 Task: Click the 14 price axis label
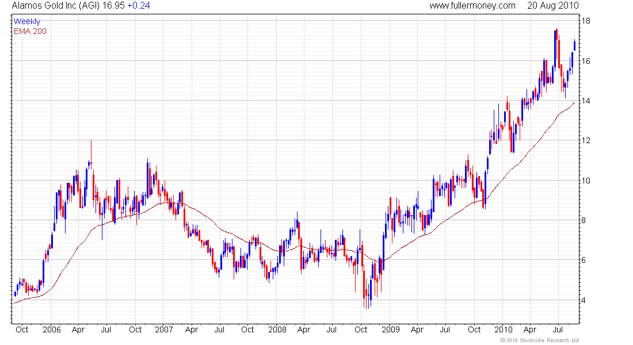pyautogui.click(x=585, y=101)
